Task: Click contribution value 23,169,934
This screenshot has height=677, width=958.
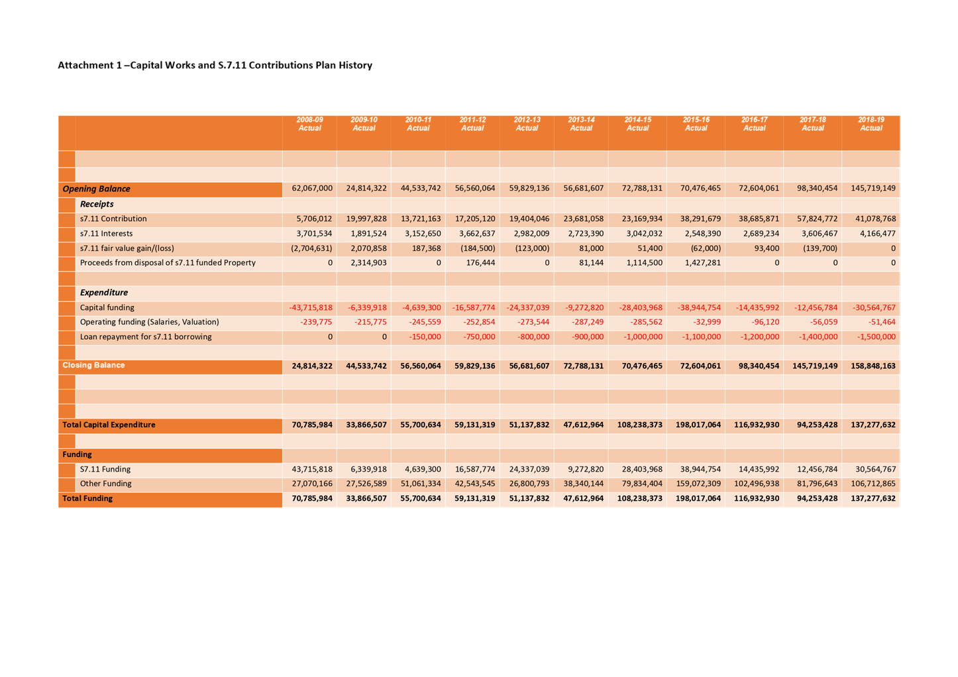Action: [642, 219]
